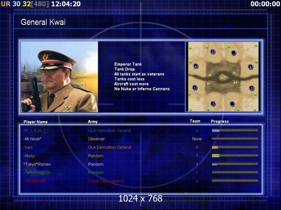Click the Army column header
The height and width of the screenshot is (210, 281).
pos(93,122)
